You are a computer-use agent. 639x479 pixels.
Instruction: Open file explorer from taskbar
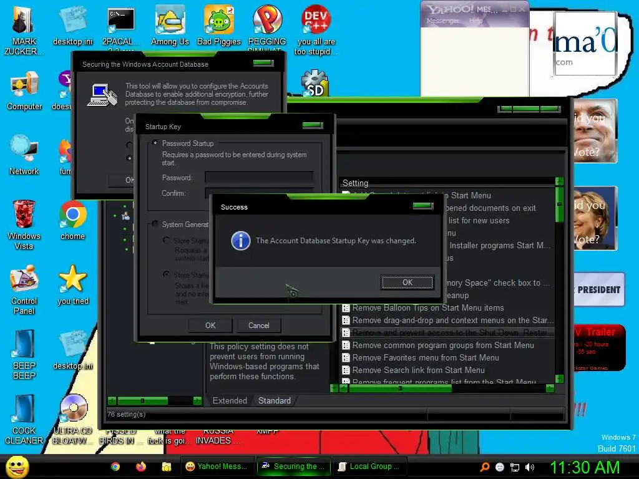166,467
